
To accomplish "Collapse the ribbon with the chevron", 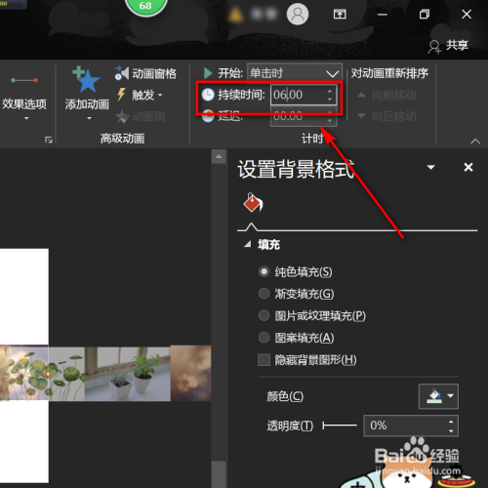I will pyautogui.click(x=475, y=142).
